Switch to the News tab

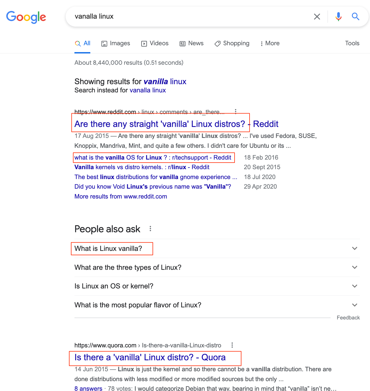(191, 43)
